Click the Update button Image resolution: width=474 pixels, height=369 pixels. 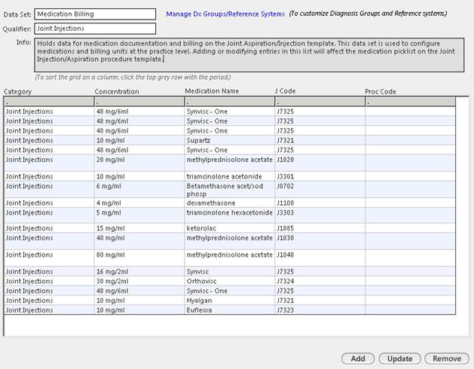point(399,358)
